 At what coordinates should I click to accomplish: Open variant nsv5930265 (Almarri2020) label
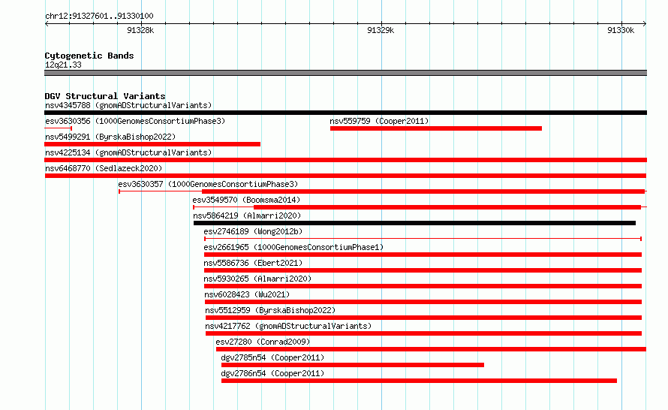[257, 279]
